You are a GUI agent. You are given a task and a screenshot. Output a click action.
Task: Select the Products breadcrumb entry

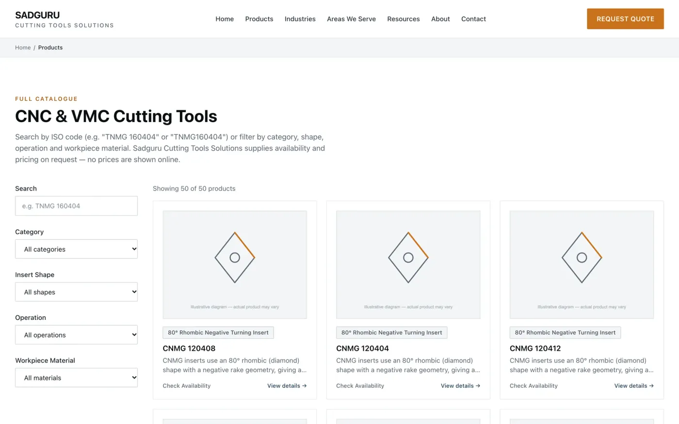point(50,47)
